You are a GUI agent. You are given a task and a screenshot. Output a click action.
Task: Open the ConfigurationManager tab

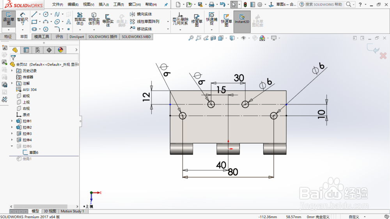coord(37,50)
